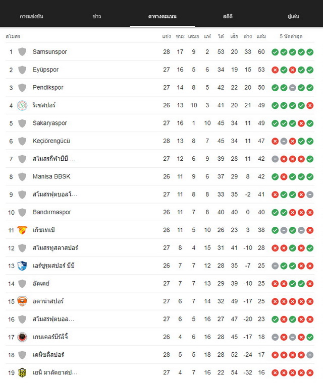
Task: Click the Göztepe club crest icon
Action: coord(22,230)
